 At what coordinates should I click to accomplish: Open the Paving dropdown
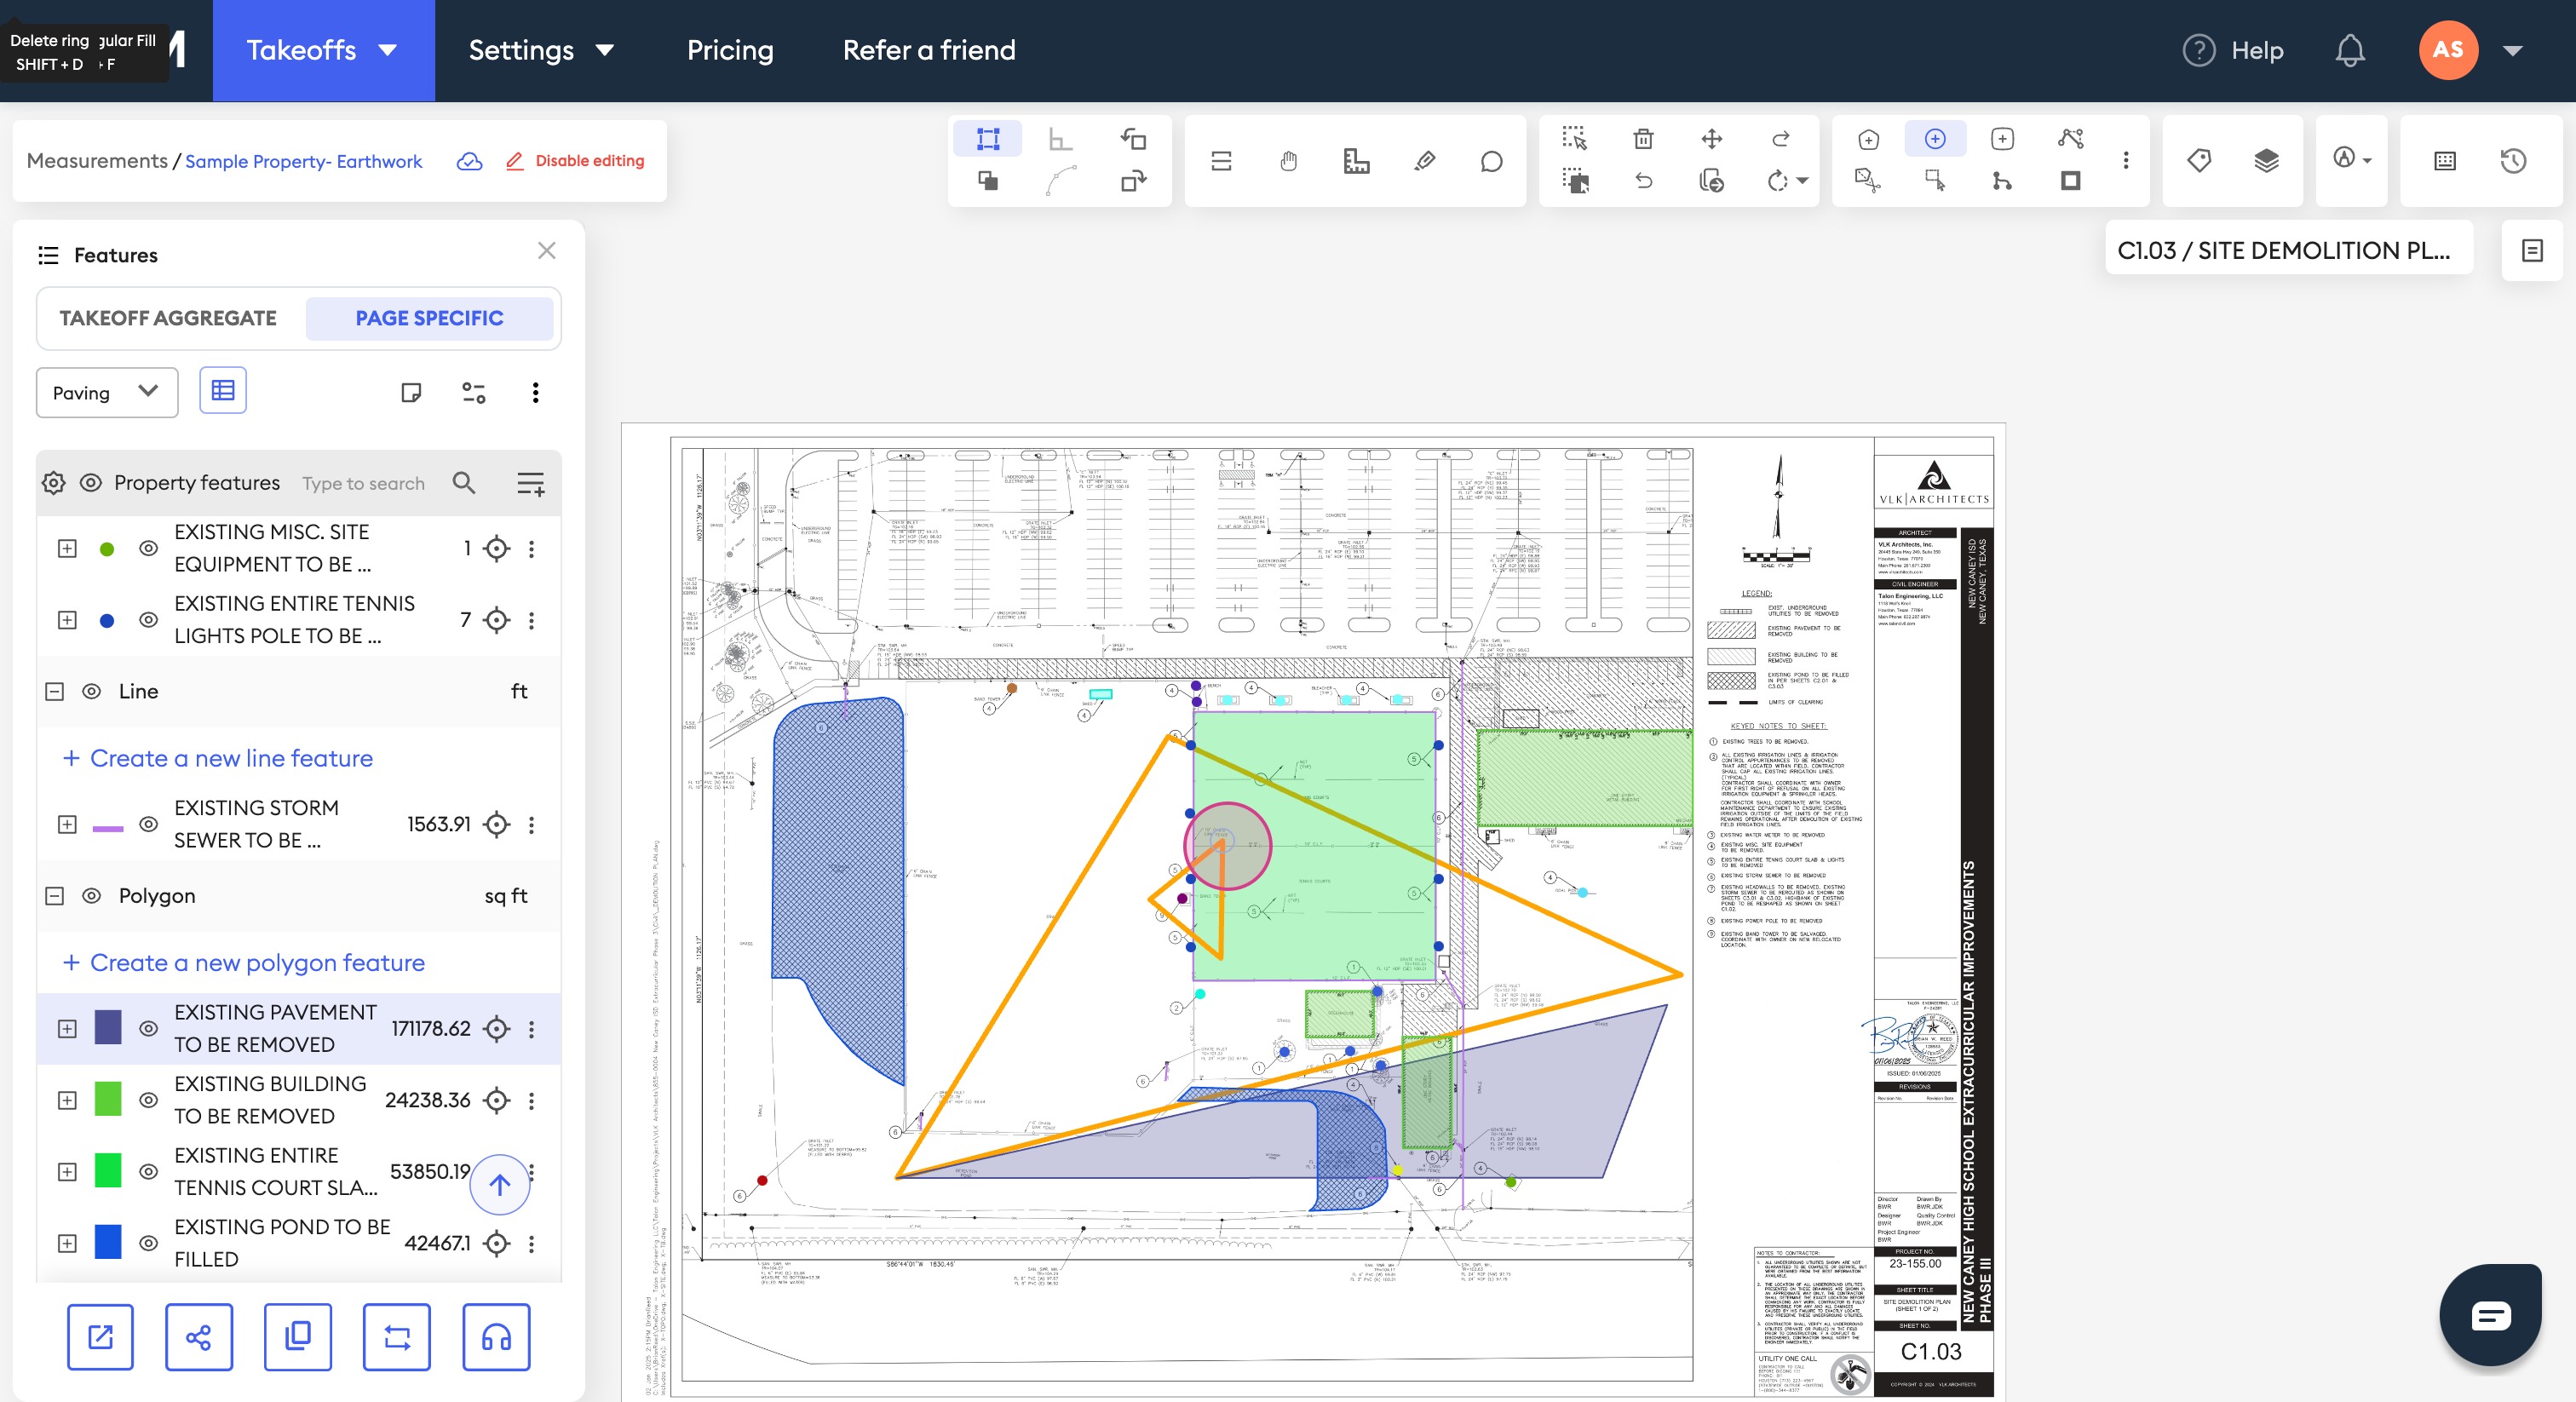click(106, 392)
